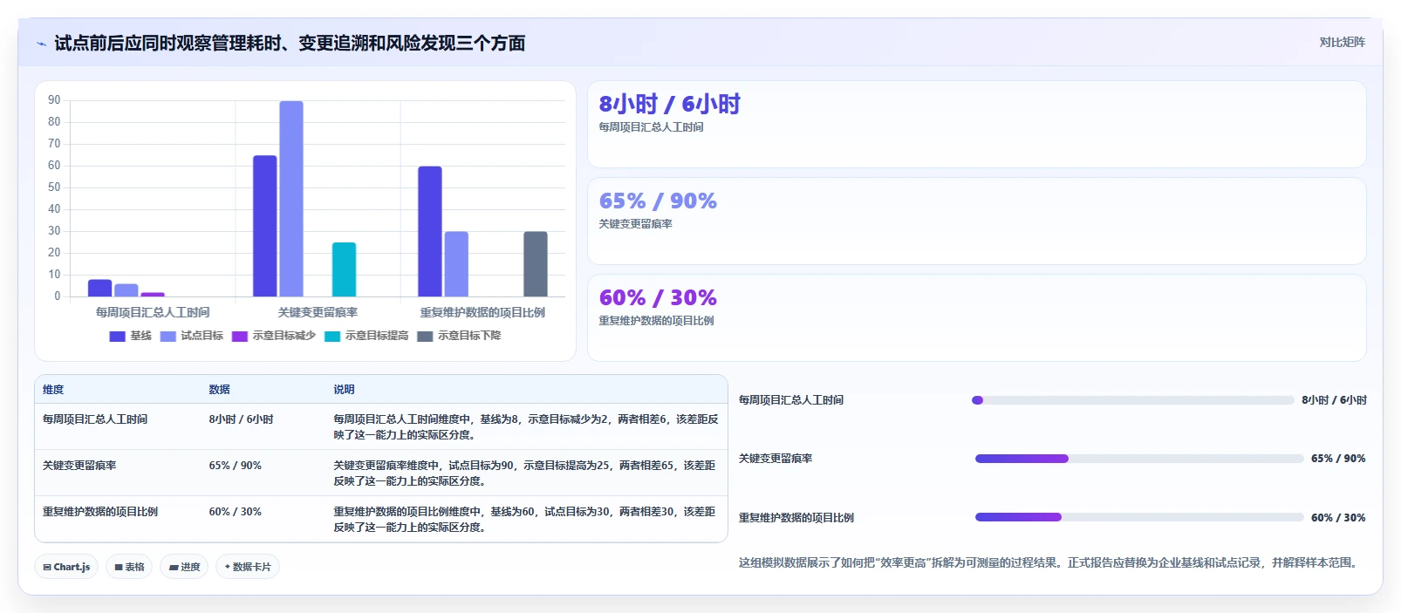Image resolution: width=1401 pixels, height=613 pixels.
Task: Click the gray 示意目标下降 bar
Action: pos(536,264)
